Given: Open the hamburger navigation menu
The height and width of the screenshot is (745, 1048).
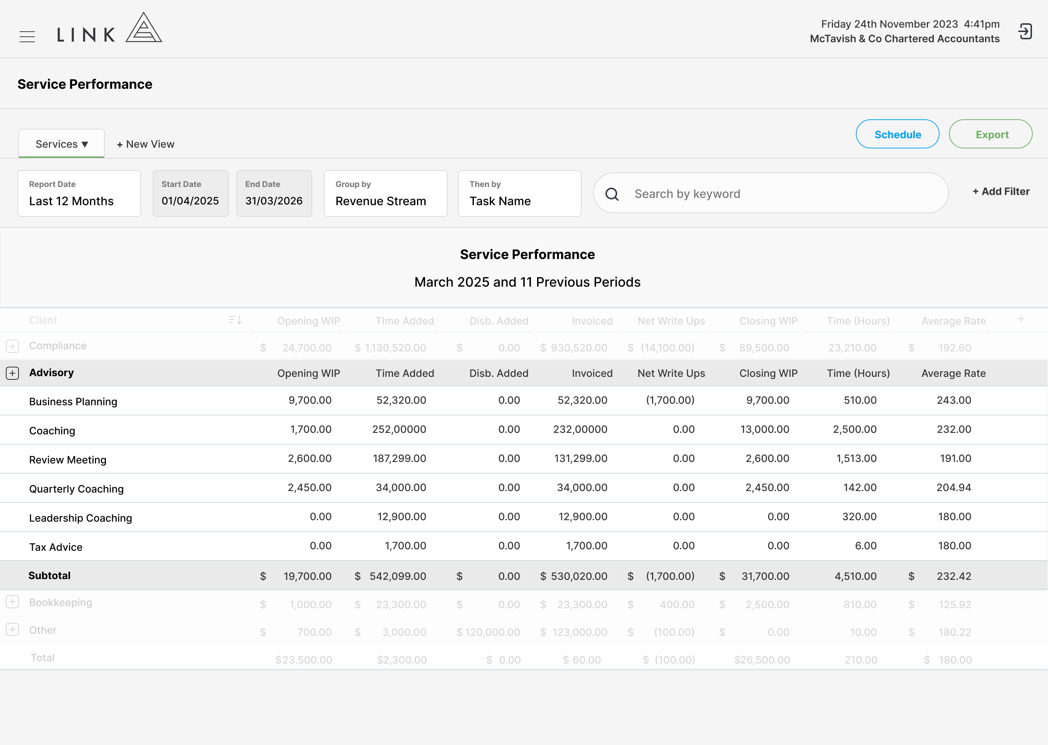Looking at the screenshot, I should (x=27, y=36).
